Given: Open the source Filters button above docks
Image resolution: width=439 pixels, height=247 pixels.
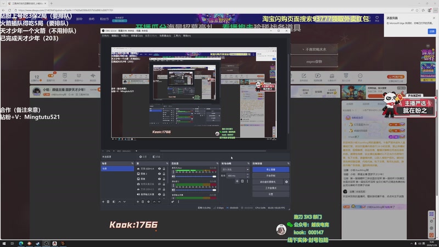Looking at the screenshot, I should [x=156, y=157].
